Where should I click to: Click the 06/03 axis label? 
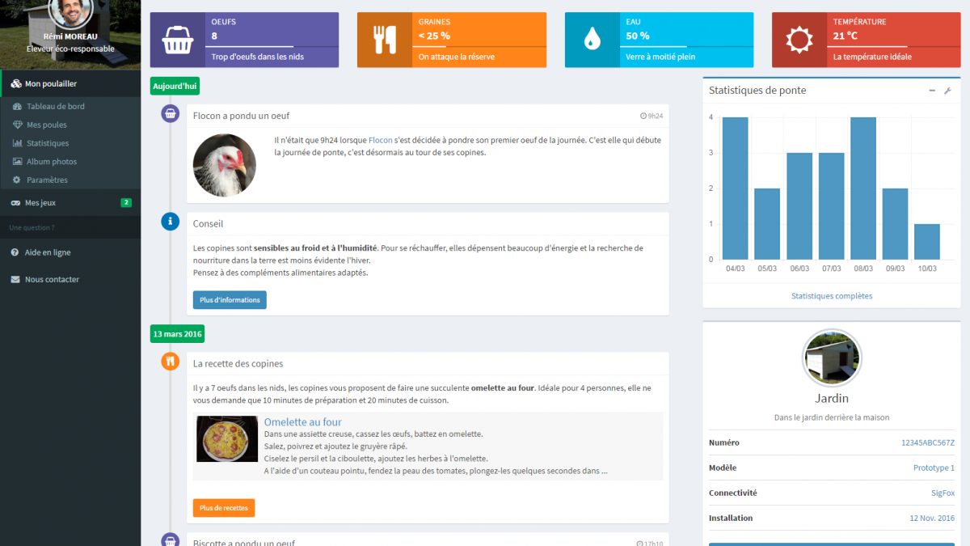pos(799,269)
